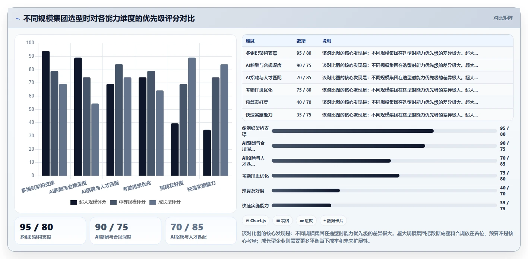
Task: Open the 95 / 80 多组织架构支撑 data card
Action: click(x=50, y=231)
